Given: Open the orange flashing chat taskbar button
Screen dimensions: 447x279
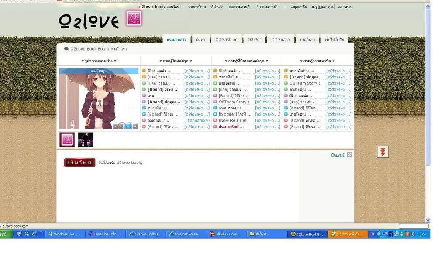Looking at the screenshot, I should (348, 234).
